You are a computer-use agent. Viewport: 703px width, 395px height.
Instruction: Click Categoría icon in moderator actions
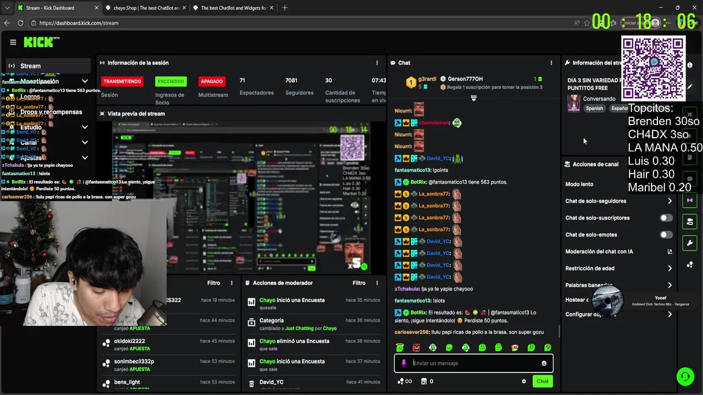[x=252, y=323]
